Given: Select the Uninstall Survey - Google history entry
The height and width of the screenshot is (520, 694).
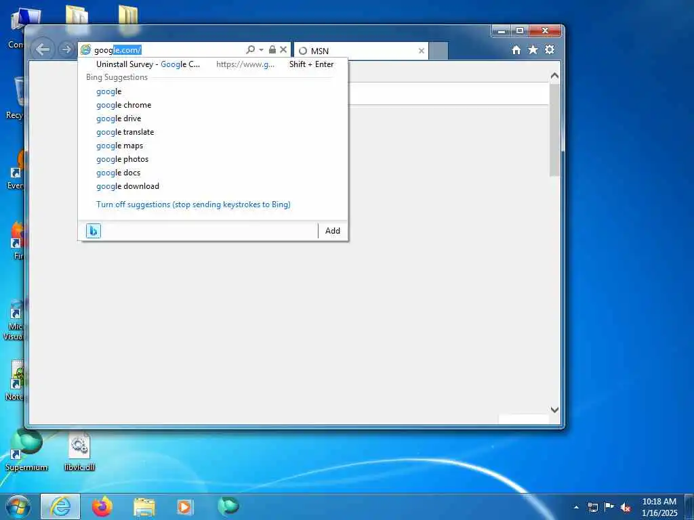Looking at the screenshot, I should pyautogui.click(x=212, y=64).
